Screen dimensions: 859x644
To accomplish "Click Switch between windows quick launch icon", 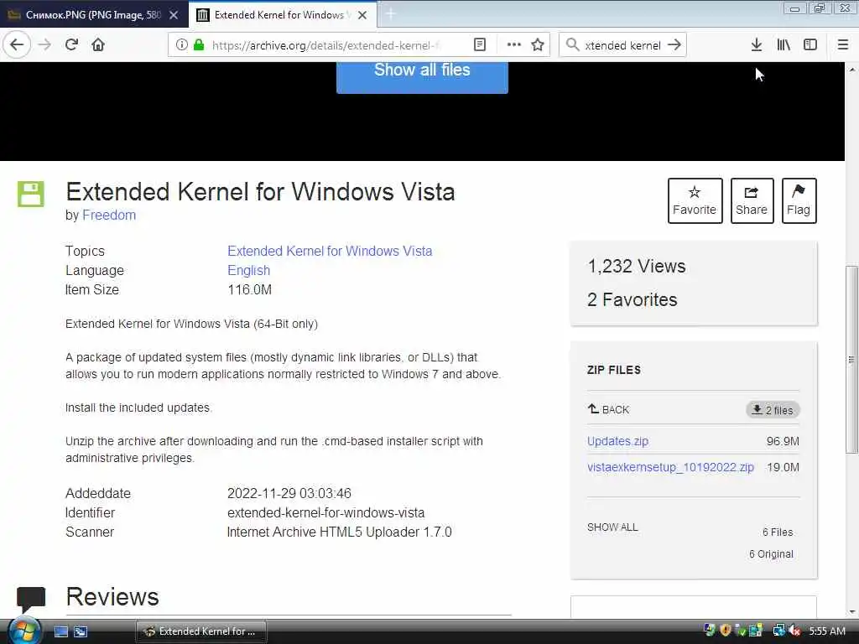I will (x=81, y=632).
